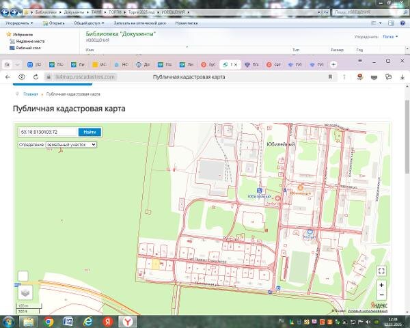
Task: Open the Windows Start button
Action: [8, 322]
